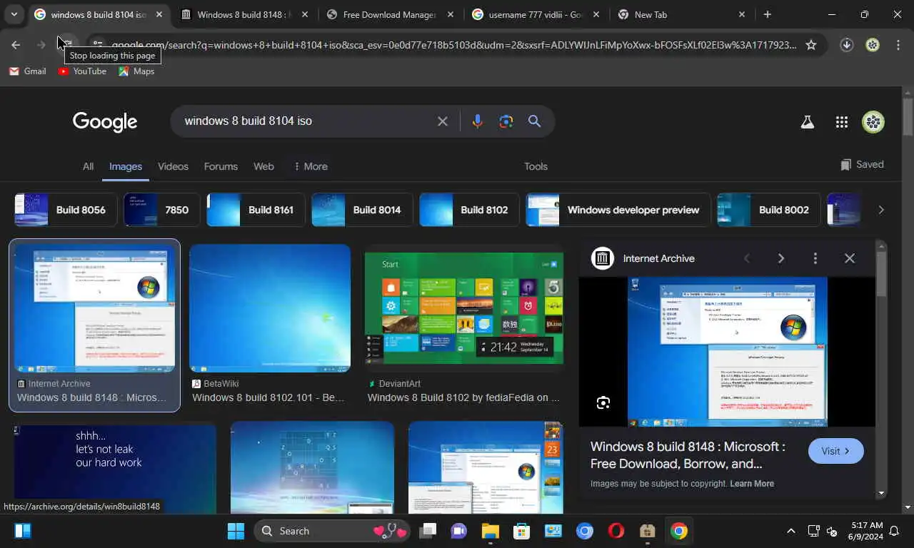The width and height of the screenshot is (914, 548).
Task: Open the Tools filter options
Action: click(x=536, y=166)
